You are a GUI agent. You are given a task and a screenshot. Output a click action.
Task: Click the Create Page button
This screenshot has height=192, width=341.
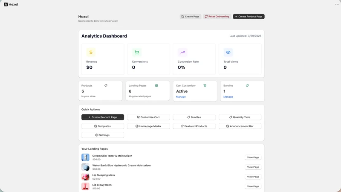[x=190, y=17]
